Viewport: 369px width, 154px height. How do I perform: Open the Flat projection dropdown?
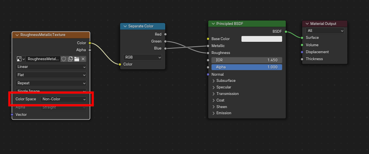tap(51, 75)
